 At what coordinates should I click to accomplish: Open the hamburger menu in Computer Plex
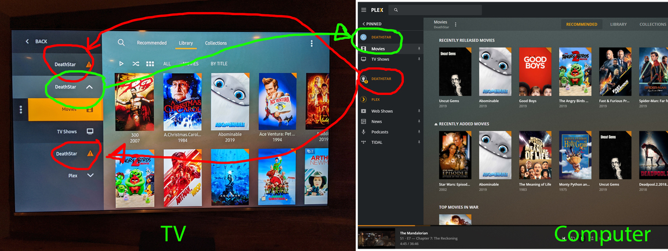point(363,10)
